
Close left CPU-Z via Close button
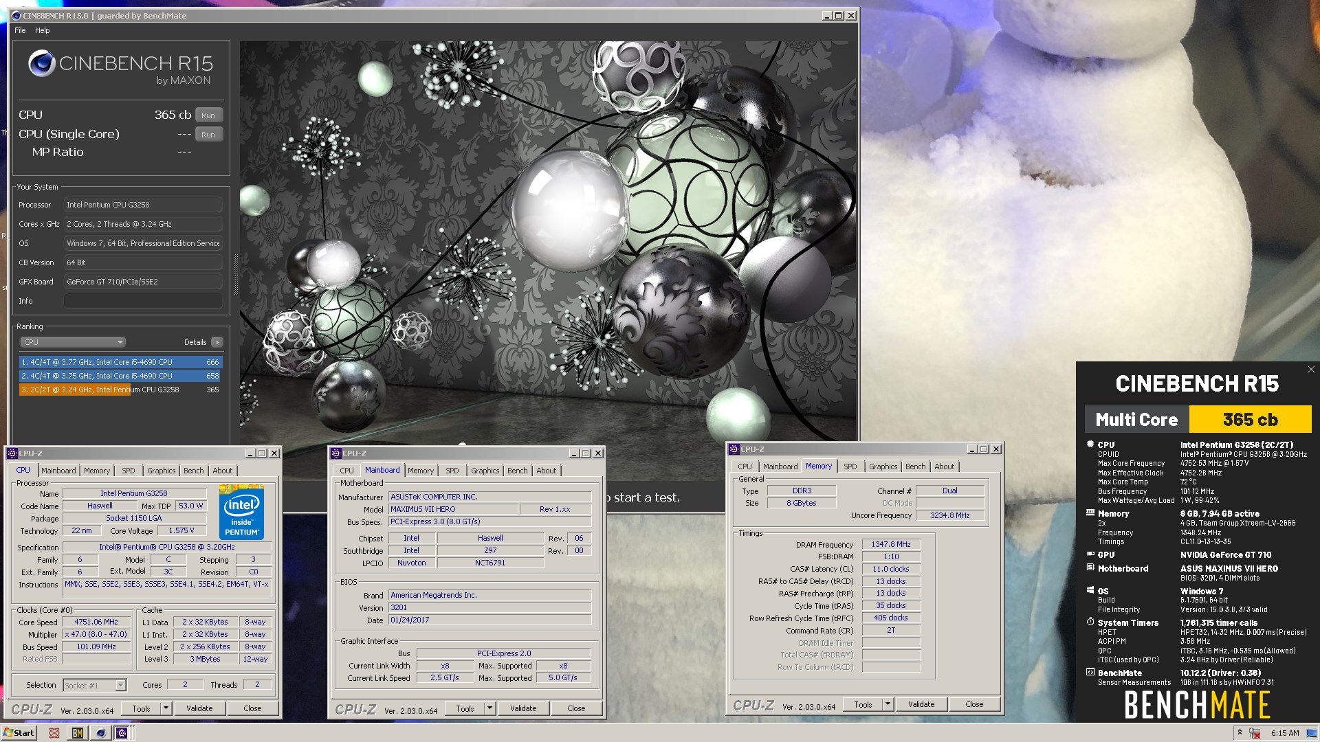(252, 708)
